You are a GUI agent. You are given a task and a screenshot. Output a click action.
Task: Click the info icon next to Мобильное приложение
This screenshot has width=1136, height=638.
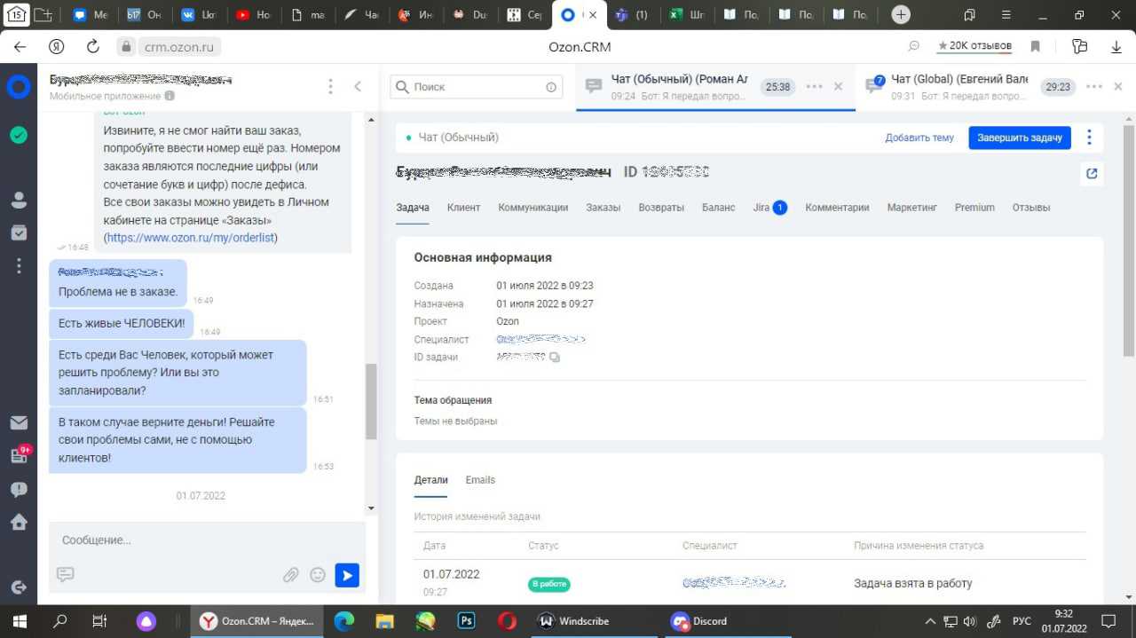pos(170,96)
